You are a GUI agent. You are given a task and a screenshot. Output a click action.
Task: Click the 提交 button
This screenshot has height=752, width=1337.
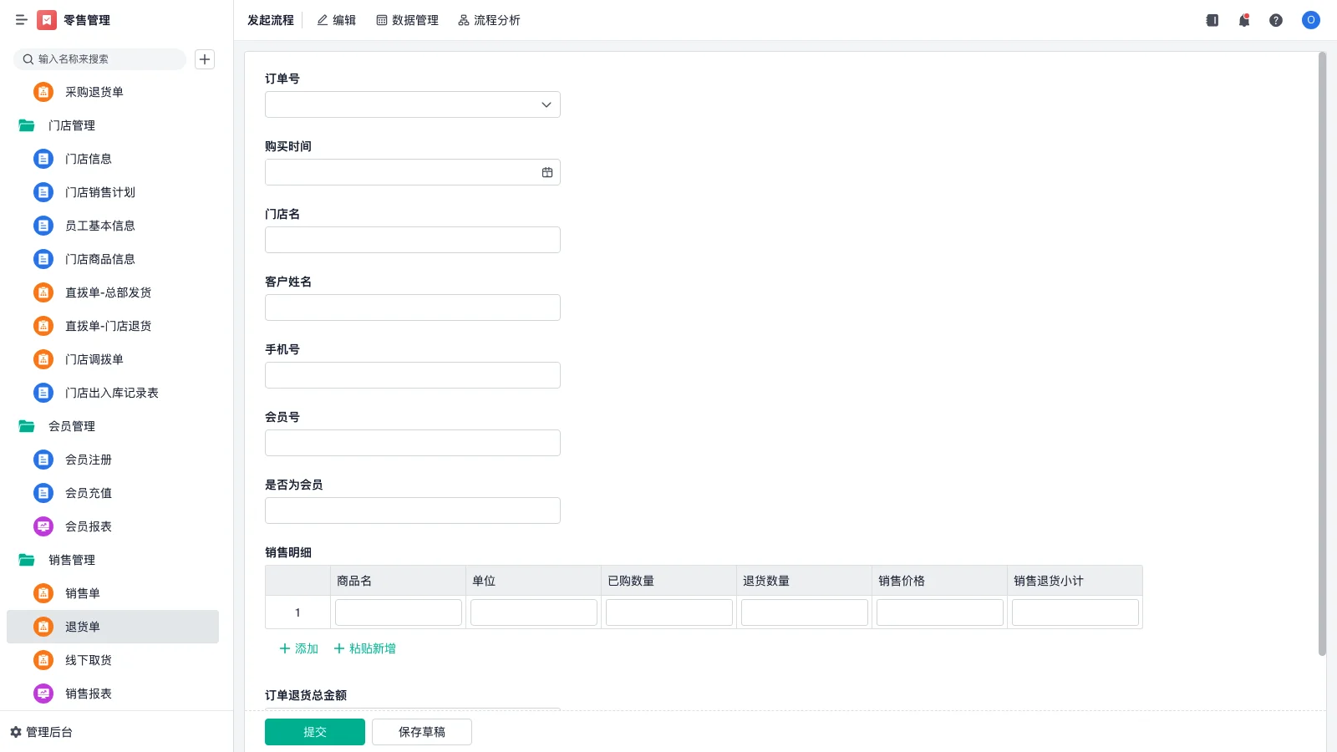coord(314,731)
